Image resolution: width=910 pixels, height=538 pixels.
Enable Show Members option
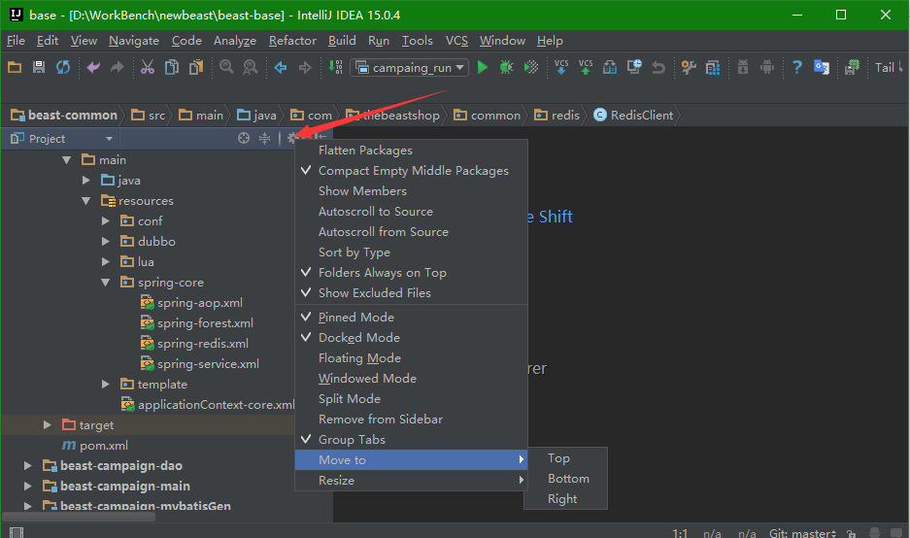(411, 191)
